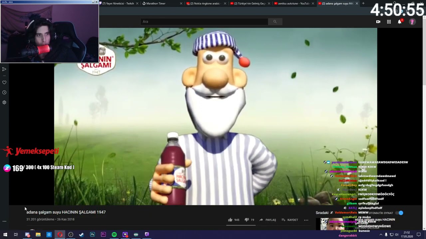Click the Windows Start button

click(5, 235)
